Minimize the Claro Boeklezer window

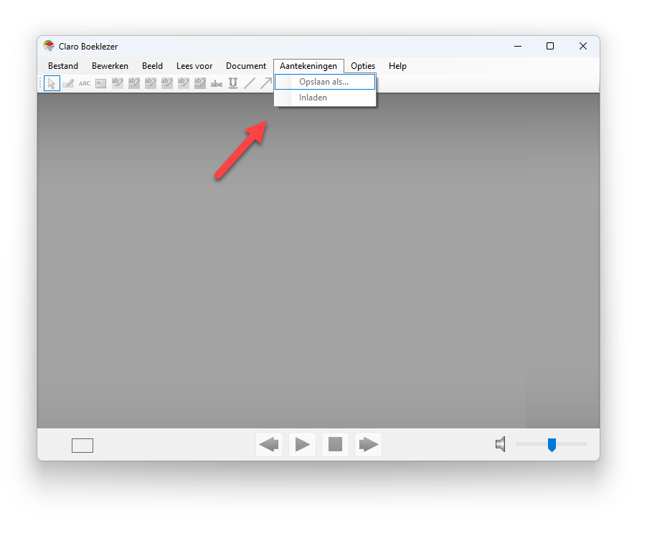tap(518, 46)
